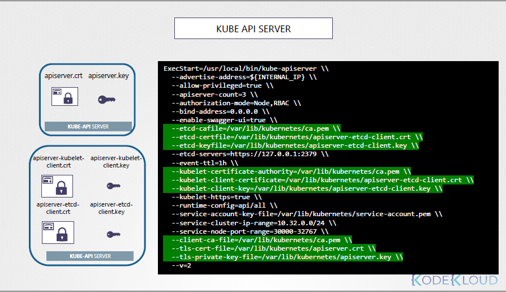This screenshot has width=506, height=292.
Task: Click the --event-ttl=1h line
Action: 204,163
